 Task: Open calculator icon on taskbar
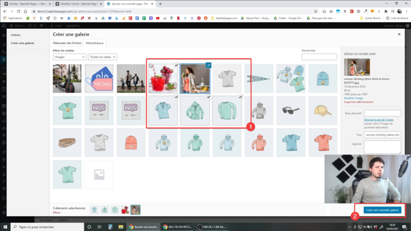point(110,227)
